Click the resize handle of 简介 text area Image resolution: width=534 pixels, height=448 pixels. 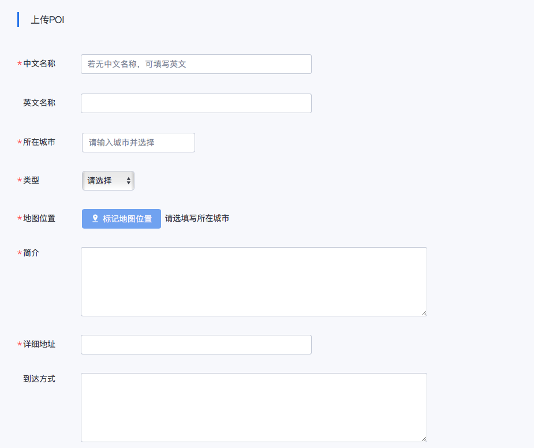click(424, 313)
